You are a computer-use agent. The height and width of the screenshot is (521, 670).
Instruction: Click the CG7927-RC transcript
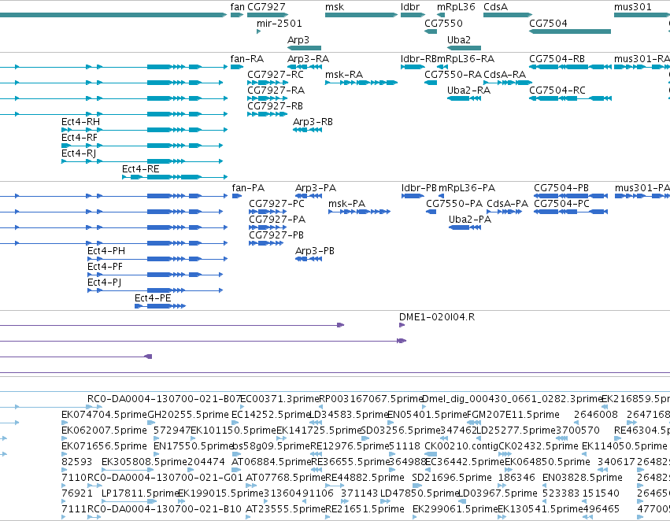tap(268, 83)
